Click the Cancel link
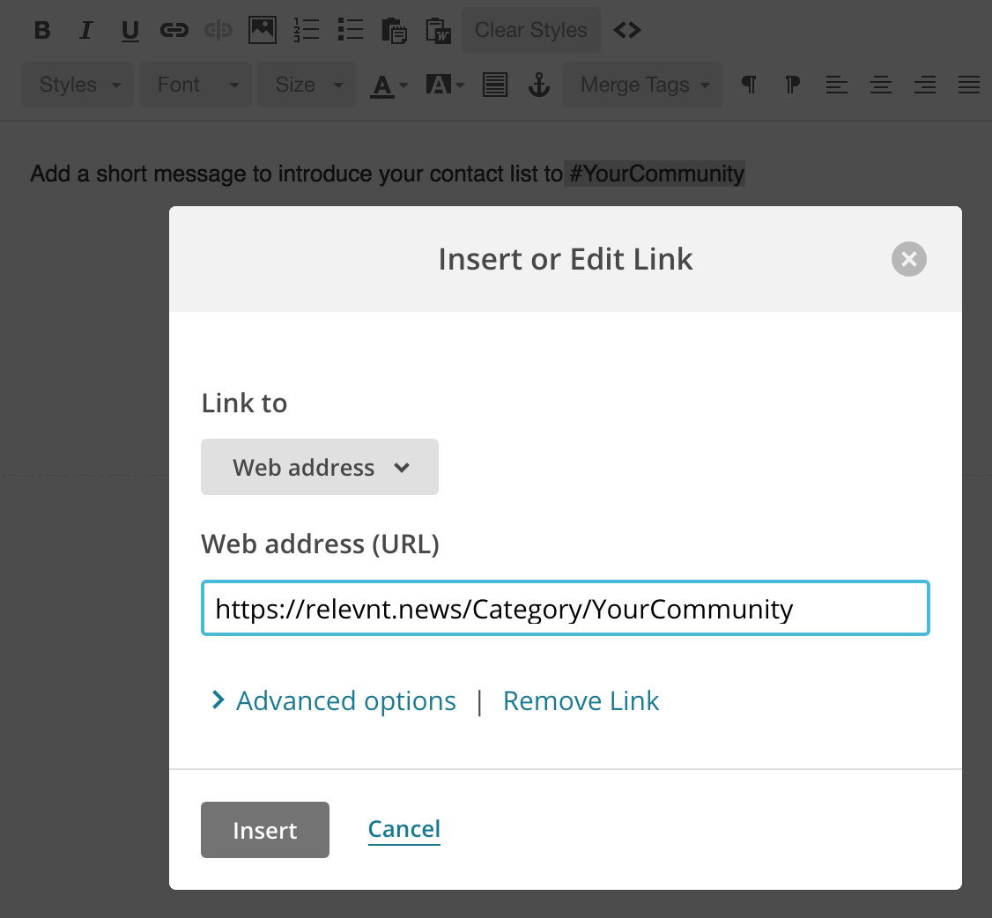Screen dimensions: 992x918 click(404, 829)
